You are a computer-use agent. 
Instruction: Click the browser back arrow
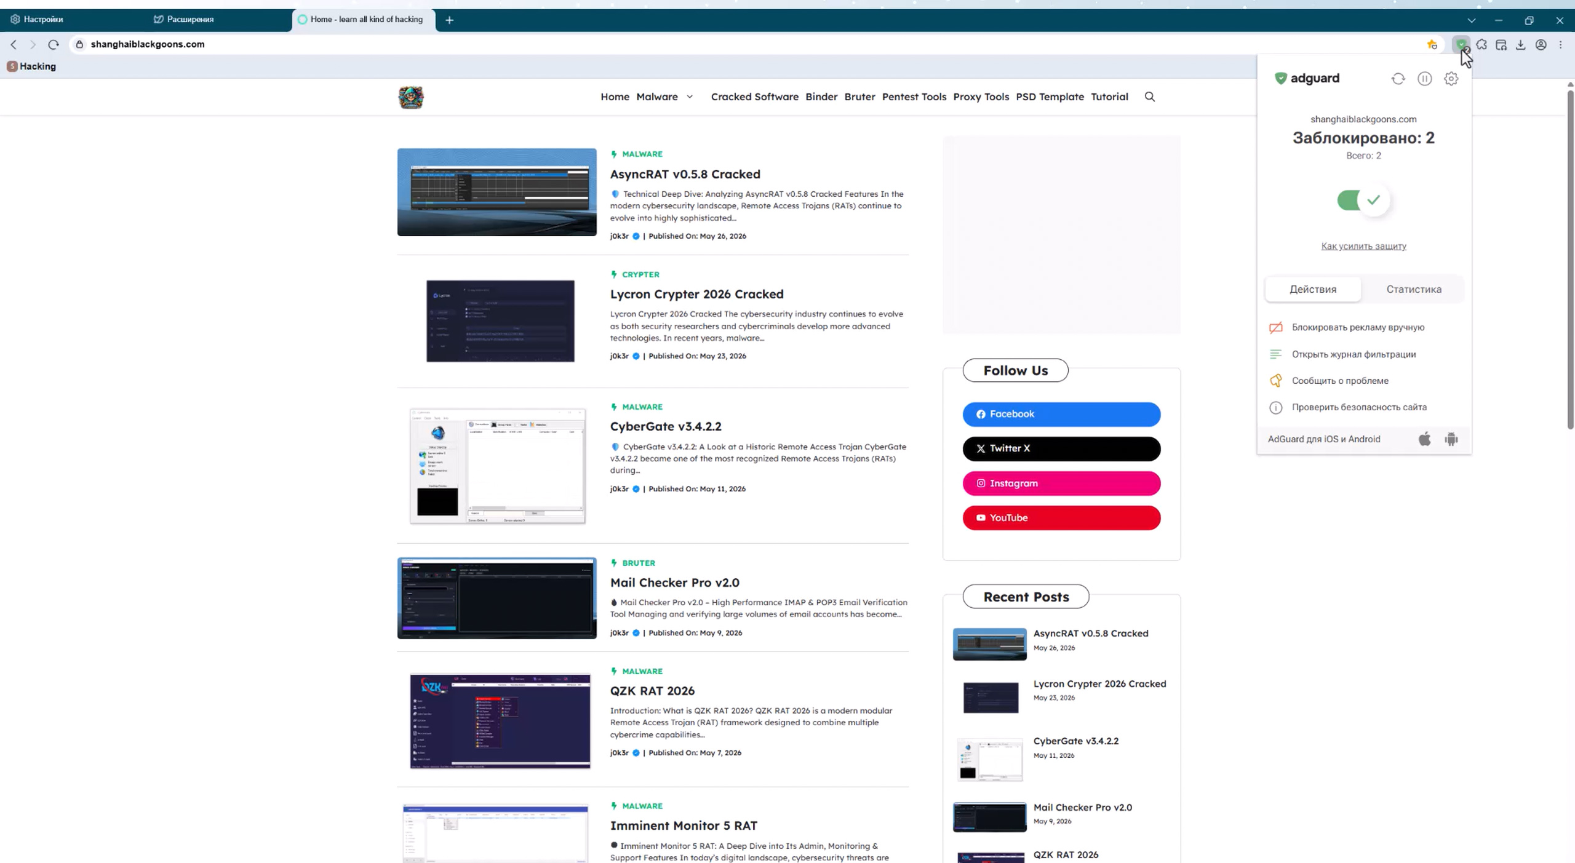coord(14,44)
